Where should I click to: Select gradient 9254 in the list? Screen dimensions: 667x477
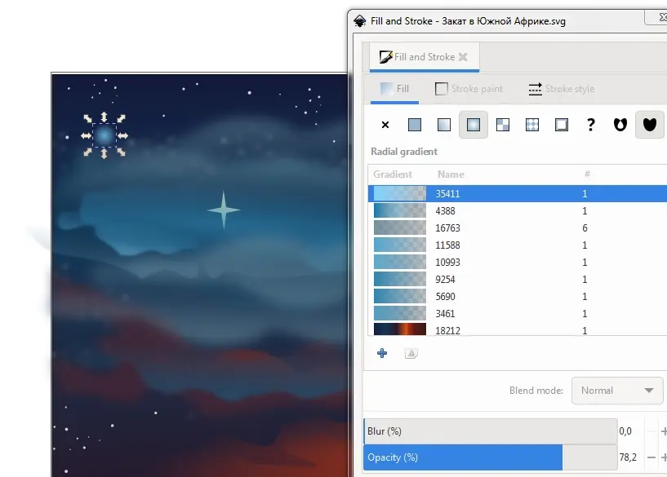pos(518,279)
